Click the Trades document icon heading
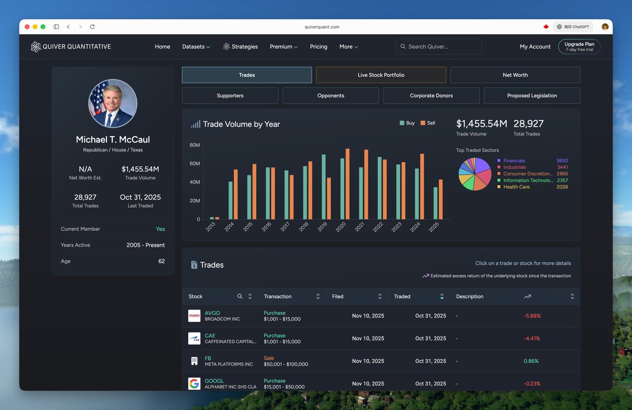 [x=194, y=265]
